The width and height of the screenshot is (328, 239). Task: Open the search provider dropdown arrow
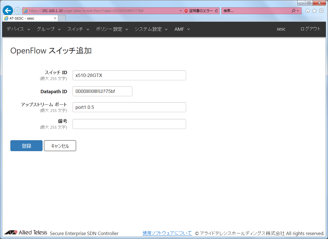[x=298, y=11]
